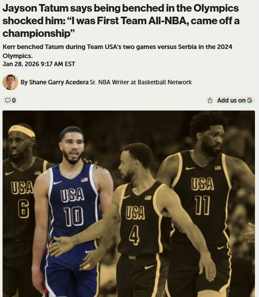Image resolution: width=259 pixels, height=297 pixels.
Task: Open the comments speech bubble icon
Action: coord(8,100)
